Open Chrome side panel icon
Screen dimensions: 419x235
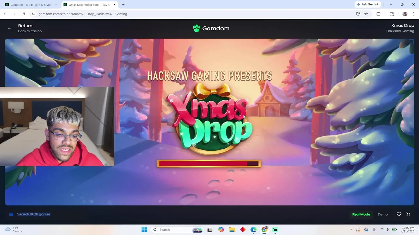[392, 14]
